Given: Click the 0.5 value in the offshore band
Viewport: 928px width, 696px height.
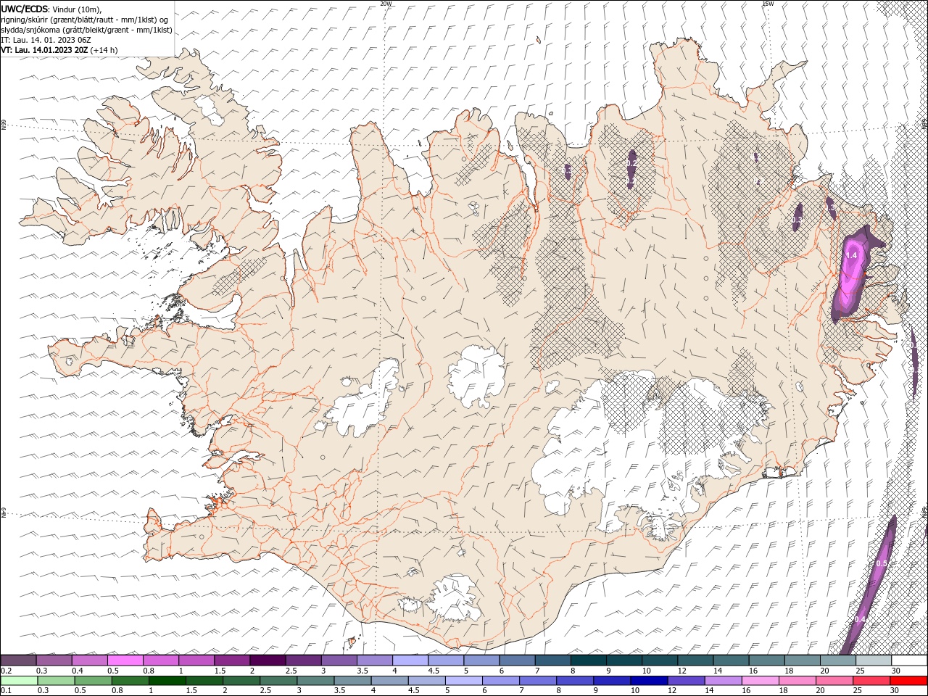Looking at the screenshot, I should (x=882, y=563).
